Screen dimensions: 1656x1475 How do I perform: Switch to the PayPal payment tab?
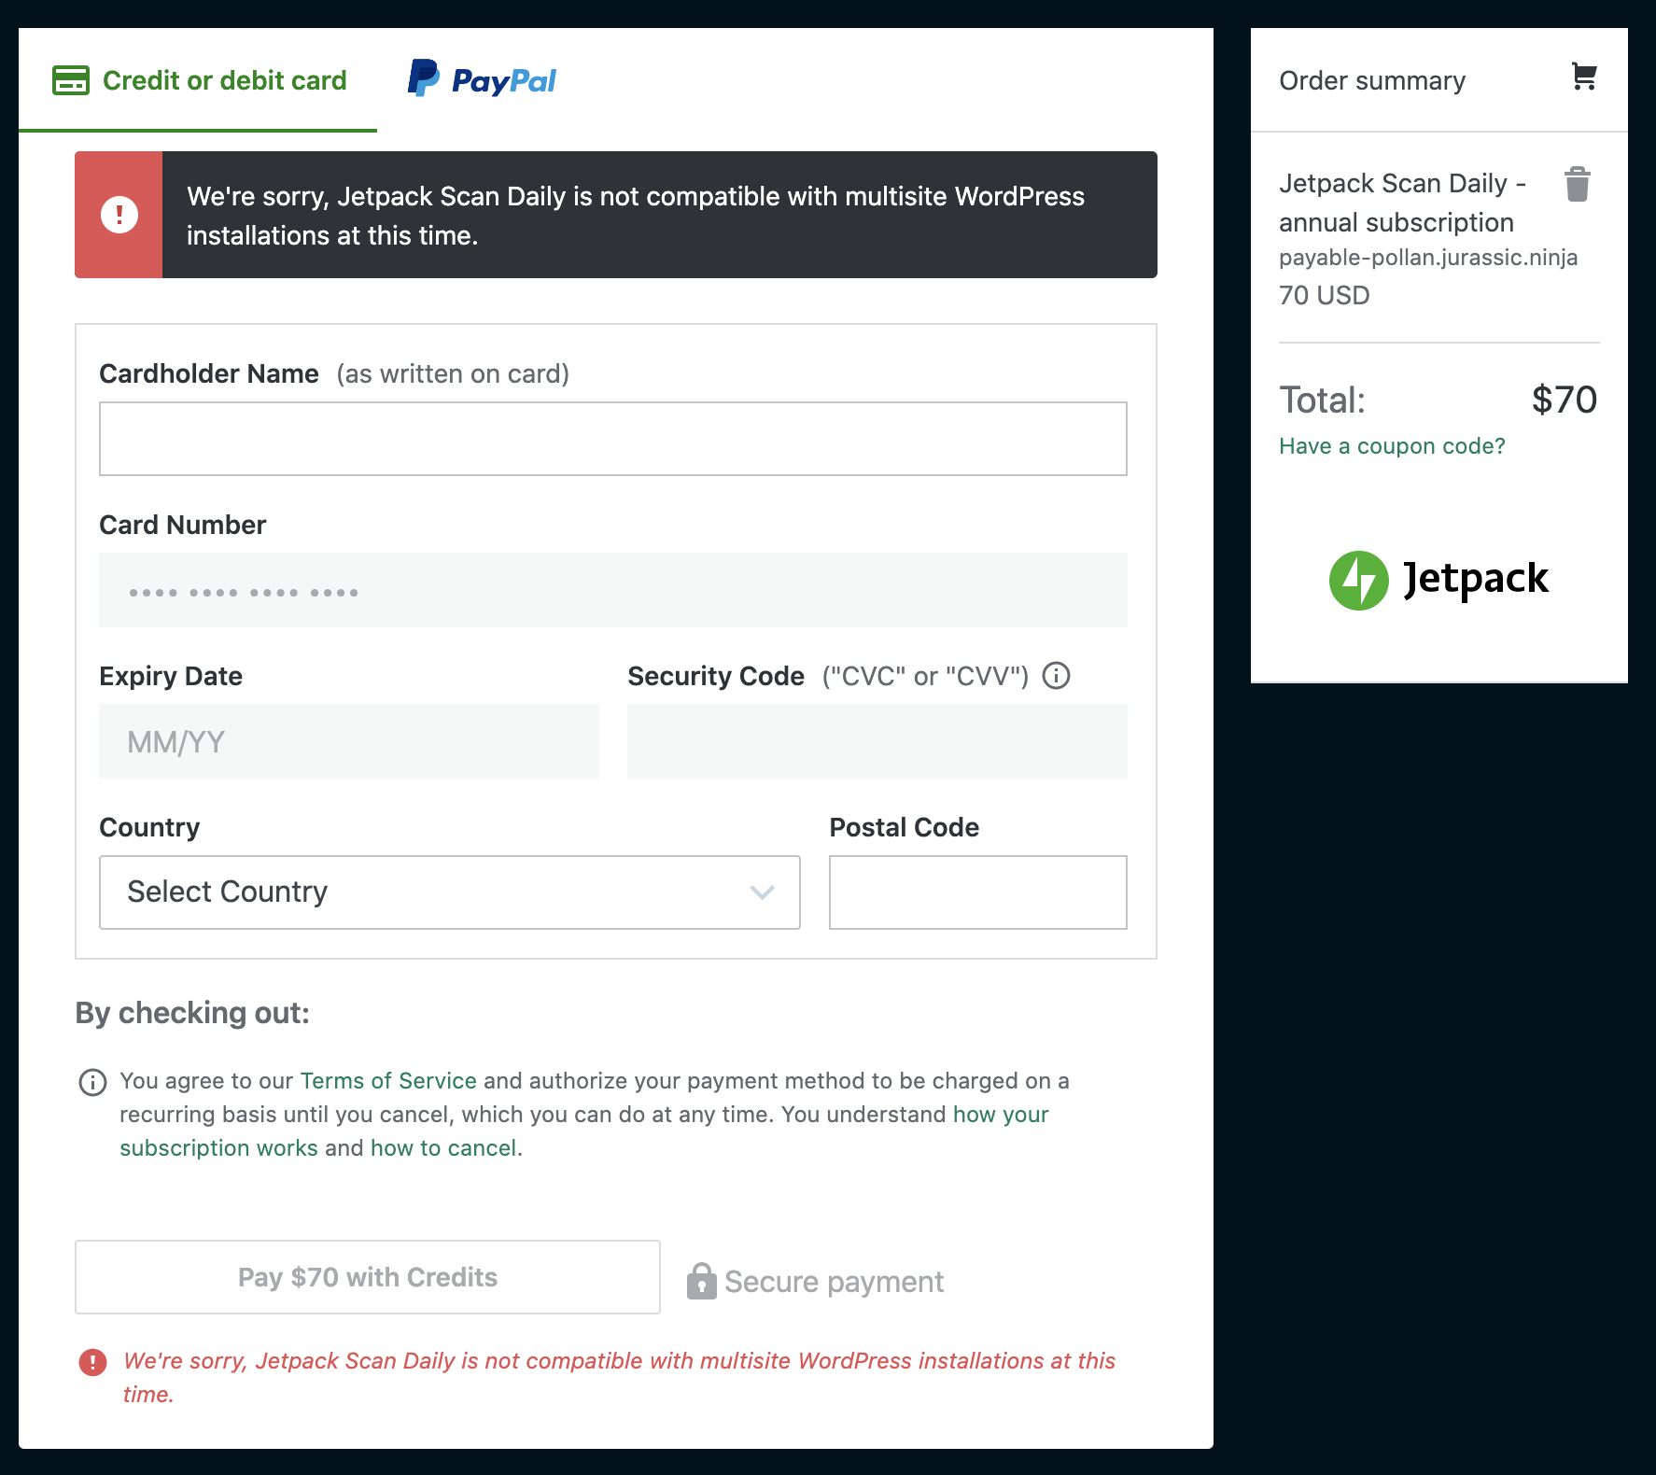click(482, 80)
